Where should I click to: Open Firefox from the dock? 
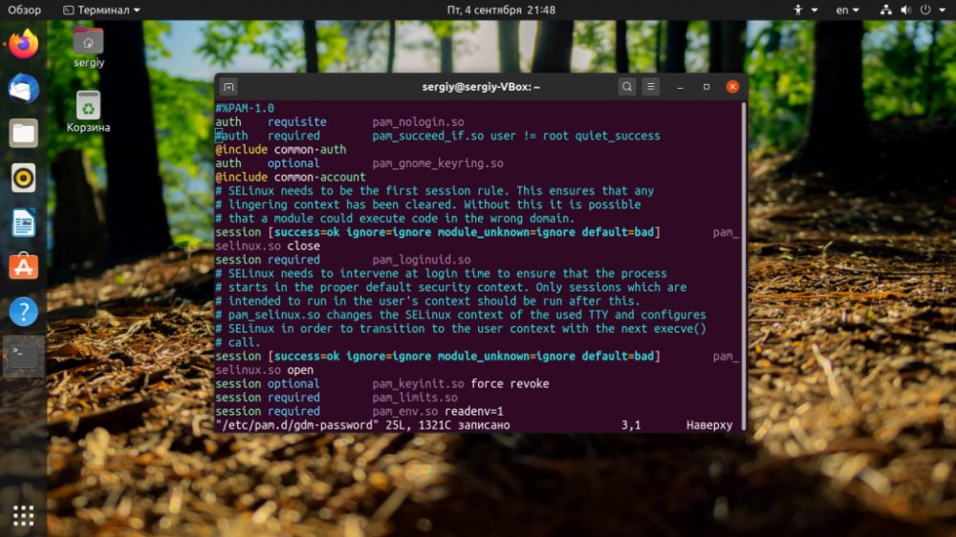[x=24, y=44]
